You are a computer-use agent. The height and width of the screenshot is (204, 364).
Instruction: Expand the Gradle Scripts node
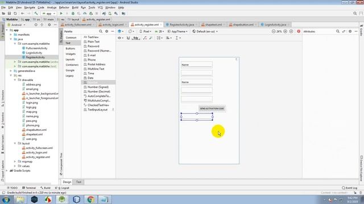(x=7, y=171)
